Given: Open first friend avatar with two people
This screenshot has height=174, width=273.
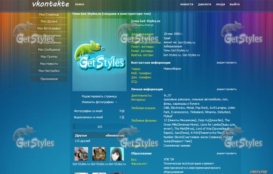Looking at the screenshot, I should tap(81, 154).
